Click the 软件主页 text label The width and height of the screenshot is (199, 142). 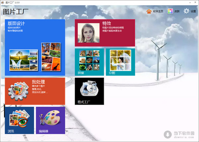158,11
